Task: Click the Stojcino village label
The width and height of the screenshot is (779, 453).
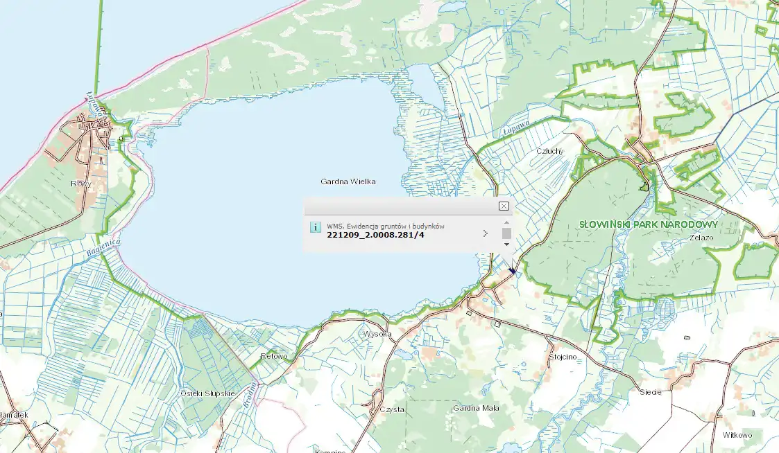Action: [562, 357]
